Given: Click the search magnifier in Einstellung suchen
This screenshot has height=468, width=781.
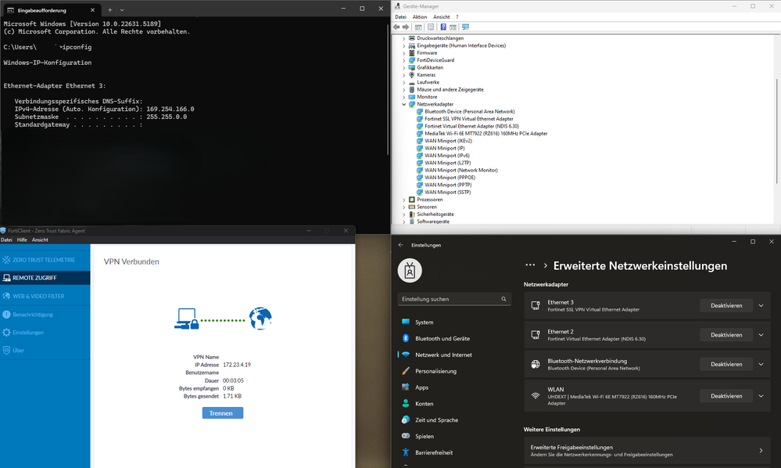Looking at the screenshot, I should point(503,299).
